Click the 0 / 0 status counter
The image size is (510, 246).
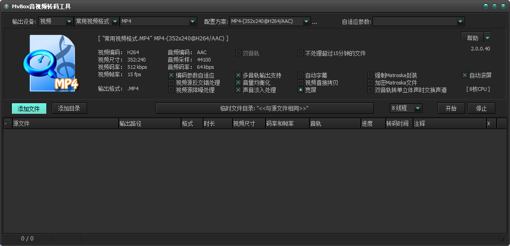coord(28,239)
